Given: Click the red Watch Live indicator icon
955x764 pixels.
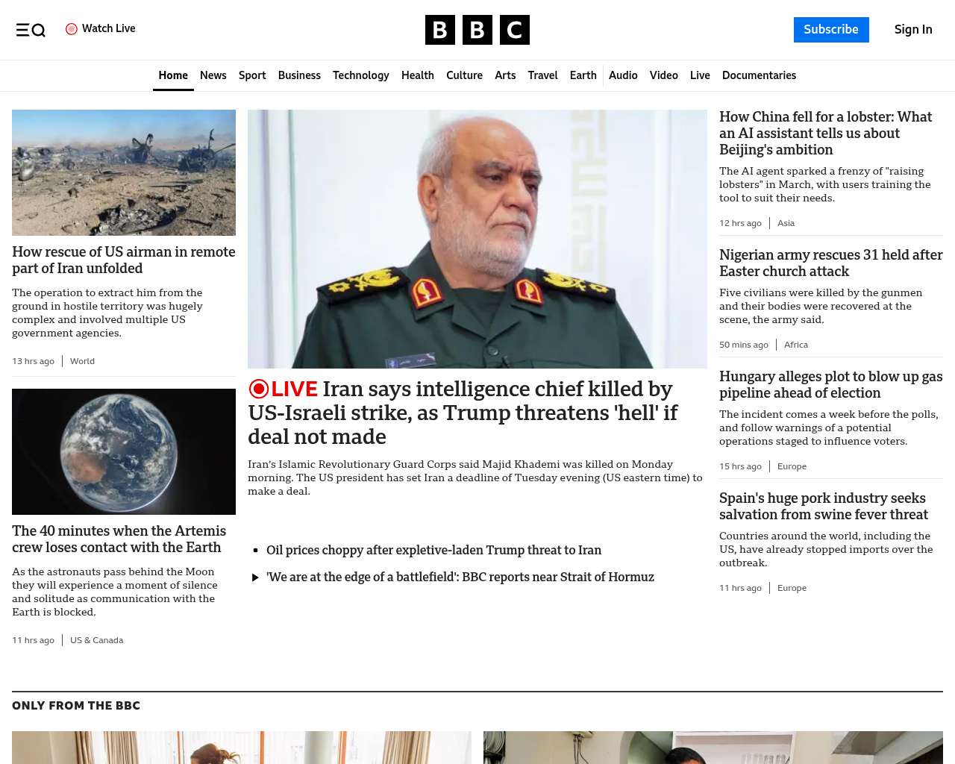Looking at the screenshot, I should [72, 29].
